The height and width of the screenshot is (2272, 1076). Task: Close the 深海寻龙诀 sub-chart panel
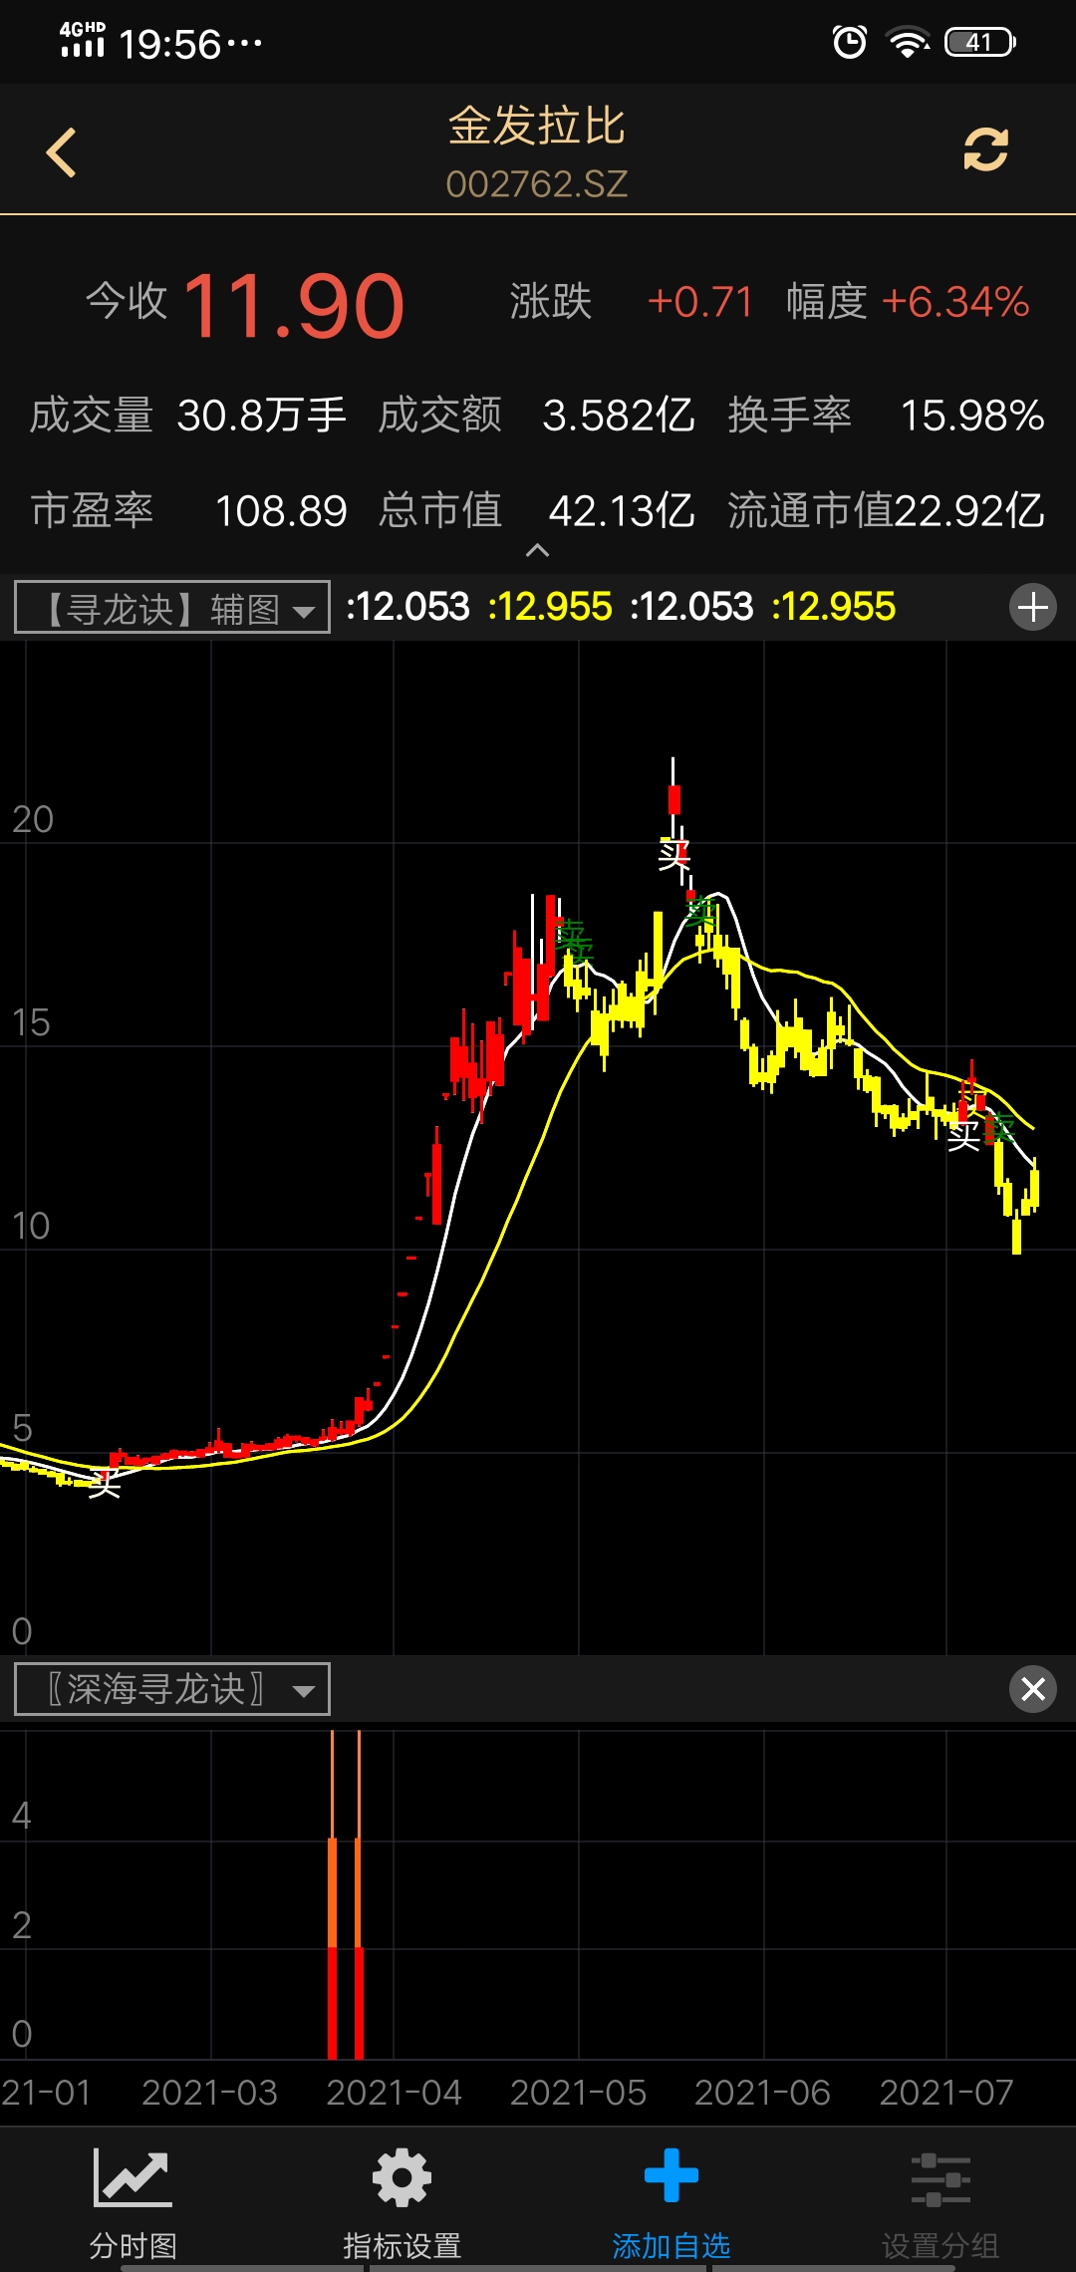[1033, 1689]
